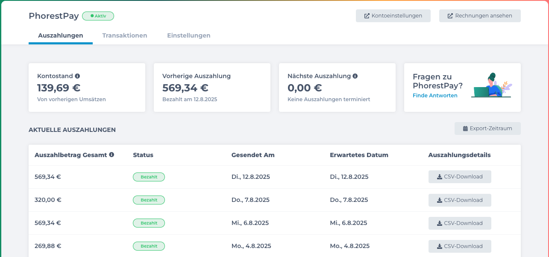Click the Erwartetes Datum cell Mo., 4.8.2025
The height and width of the screenshot is (257, 549).
point(349,246)
